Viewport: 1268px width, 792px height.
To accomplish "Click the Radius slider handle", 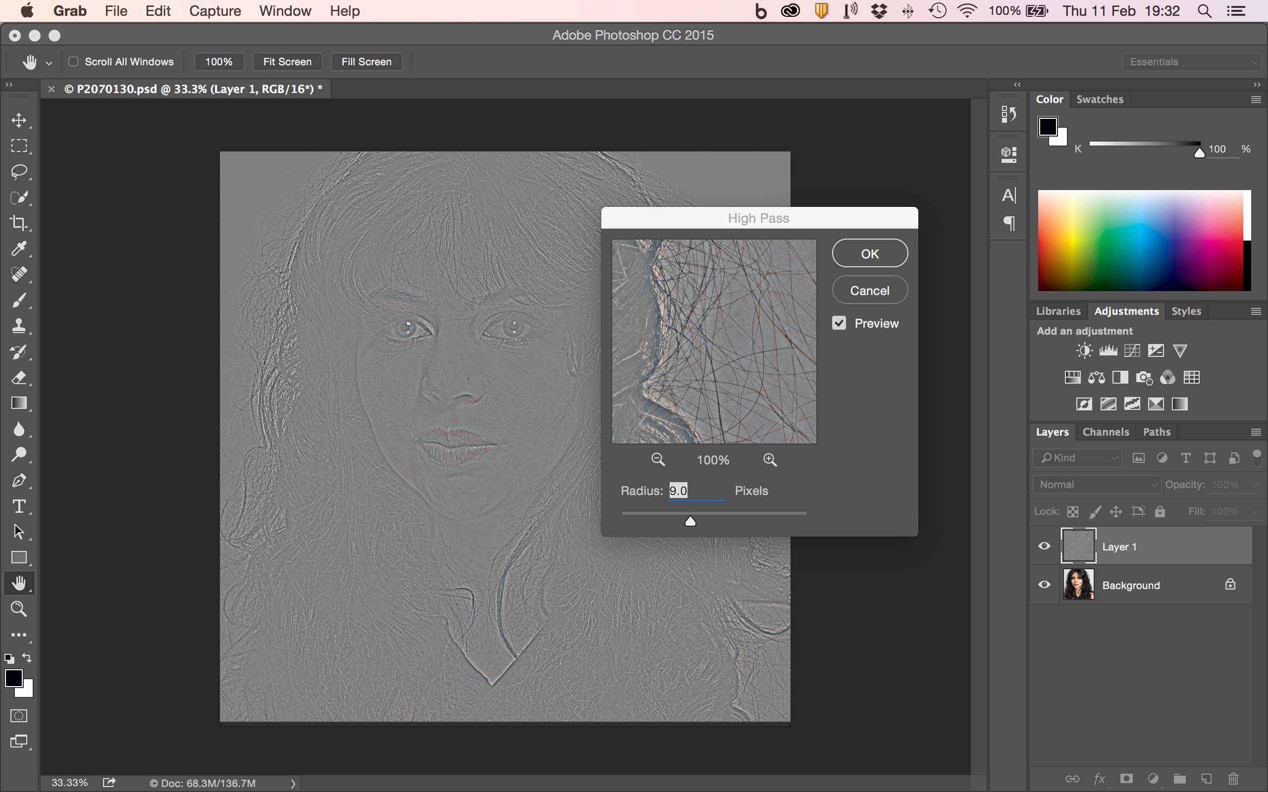I will (690, 521).
